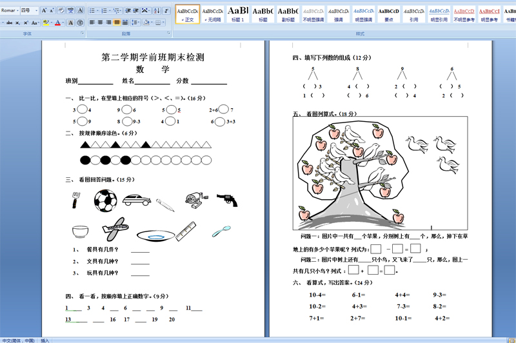Screen dimensions: 516x343
Task: Apply the 不明显强调 style
Action: (313, 14)
